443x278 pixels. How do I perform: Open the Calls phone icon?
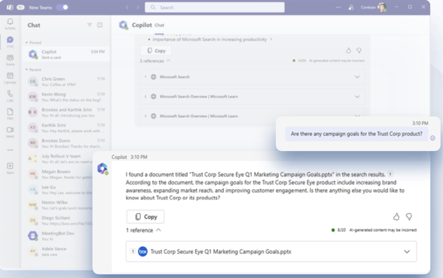[x=10, y=94]
